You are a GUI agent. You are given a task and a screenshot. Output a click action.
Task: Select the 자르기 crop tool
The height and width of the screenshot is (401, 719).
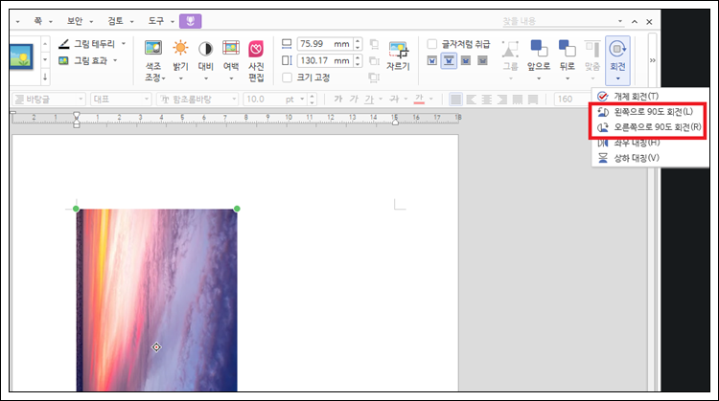coord(398,56)
